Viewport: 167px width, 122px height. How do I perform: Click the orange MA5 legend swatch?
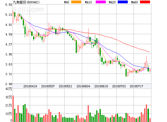click(x=76, y=2)
